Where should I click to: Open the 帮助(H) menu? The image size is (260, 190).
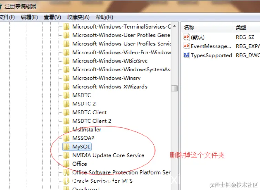click(104, 17)
